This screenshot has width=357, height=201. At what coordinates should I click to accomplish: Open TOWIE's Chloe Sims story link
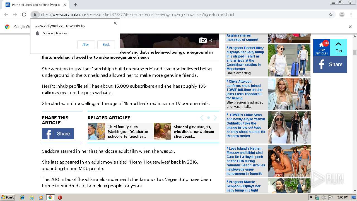(246, 125)
